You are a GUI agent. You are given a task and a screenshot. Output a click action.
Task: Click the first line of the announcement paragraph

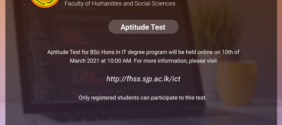pos(143,52)
